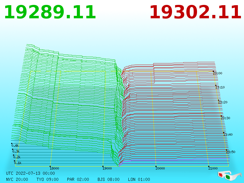Click the 0.3k depth axis label
The width and height of the screenshot is (244, 183).
[x=16, y=151]
